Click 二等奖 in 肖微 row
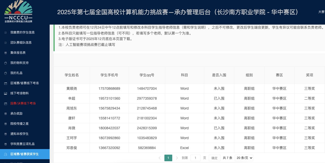This screenshot has height=163, width=325. click(310, 128)
